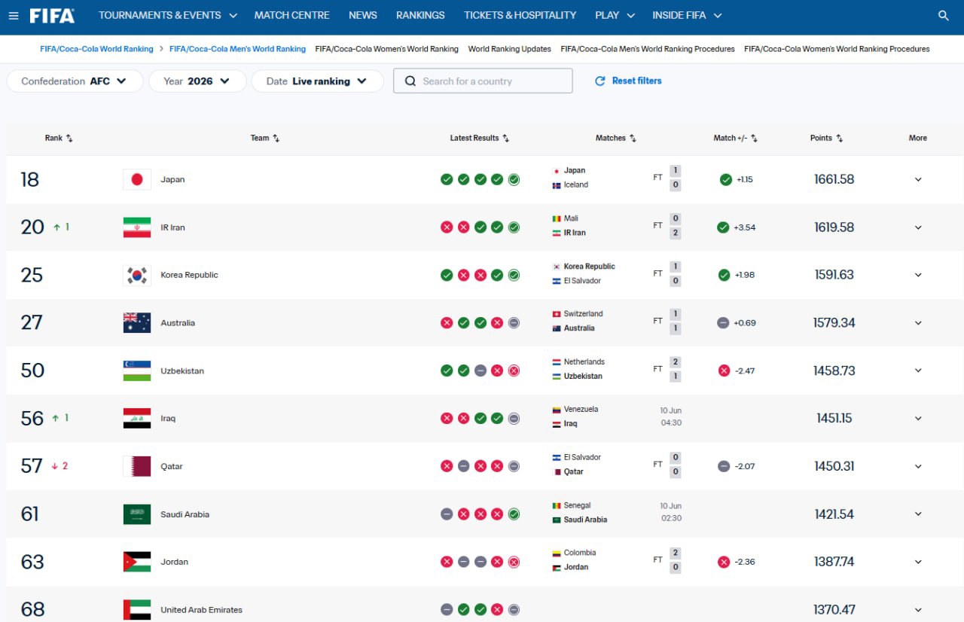Sort table by Team column arrows
This screenshot has height=622, width=964.
click(276, 139)
